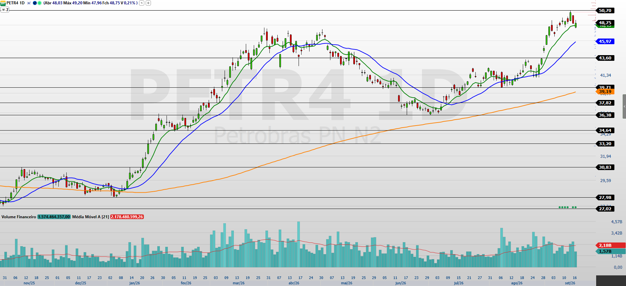This screenshot has height=286, width=626.
Task: Click the Volume Financeiro indicator label
Action: click(19, 217)
